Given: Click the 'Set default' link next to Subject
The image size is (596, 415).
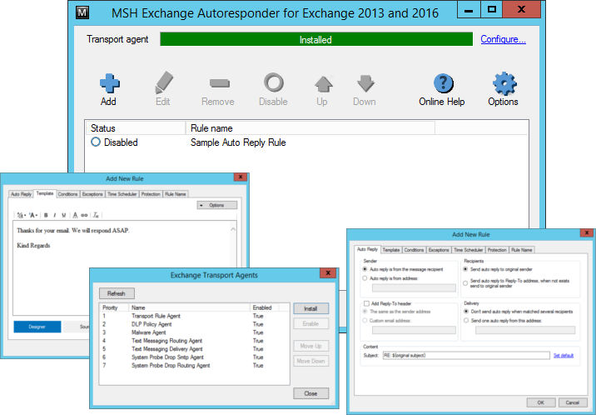Looking at the screenshot, I should click(564, 355).
